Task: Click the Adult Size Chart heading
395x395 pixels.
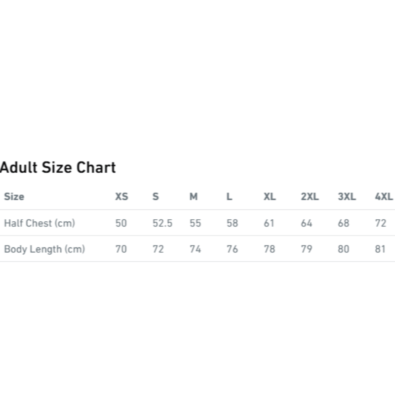Action: coord(58,167)
